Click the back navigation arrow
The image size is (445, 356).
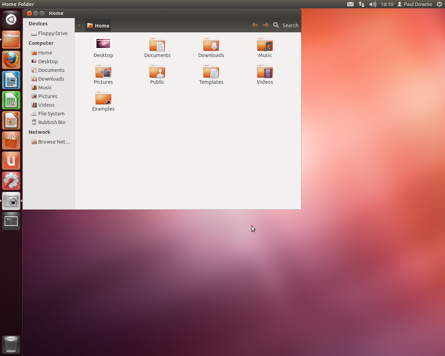pyautogui.click(x=255, y=25)
